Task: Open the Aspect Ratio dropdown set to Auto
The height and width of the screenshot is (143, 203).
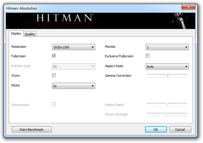Action: 167,66
